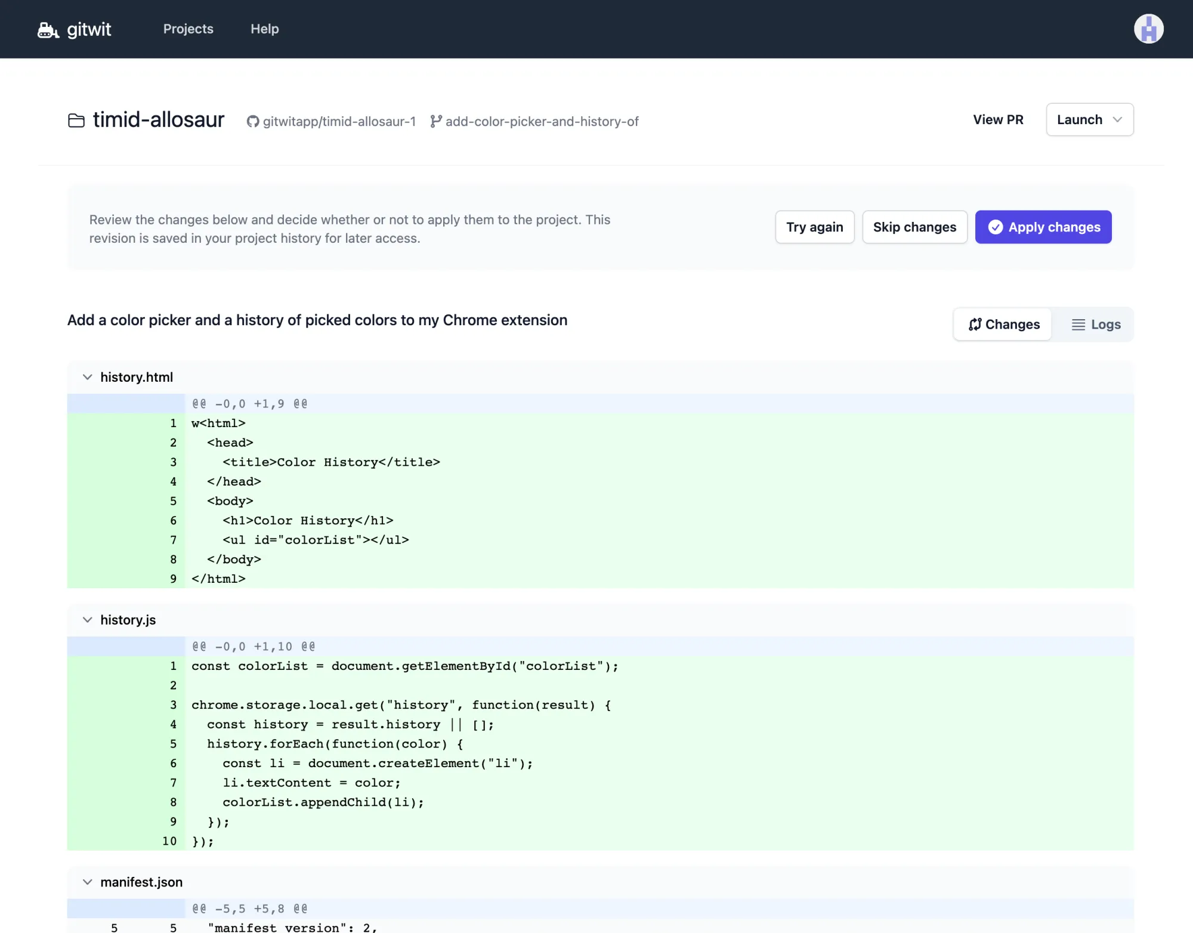This screenshot has height=933, width=1193.
Task: Collapse the manifest.json file diff
Action: click(x=88, y=882)
